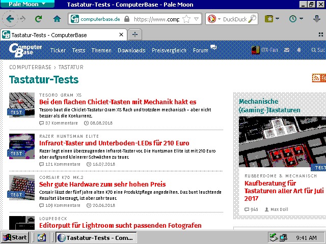Open the bookmarks menu button
The height and width of the screenshot is (244, 326).
271,19
